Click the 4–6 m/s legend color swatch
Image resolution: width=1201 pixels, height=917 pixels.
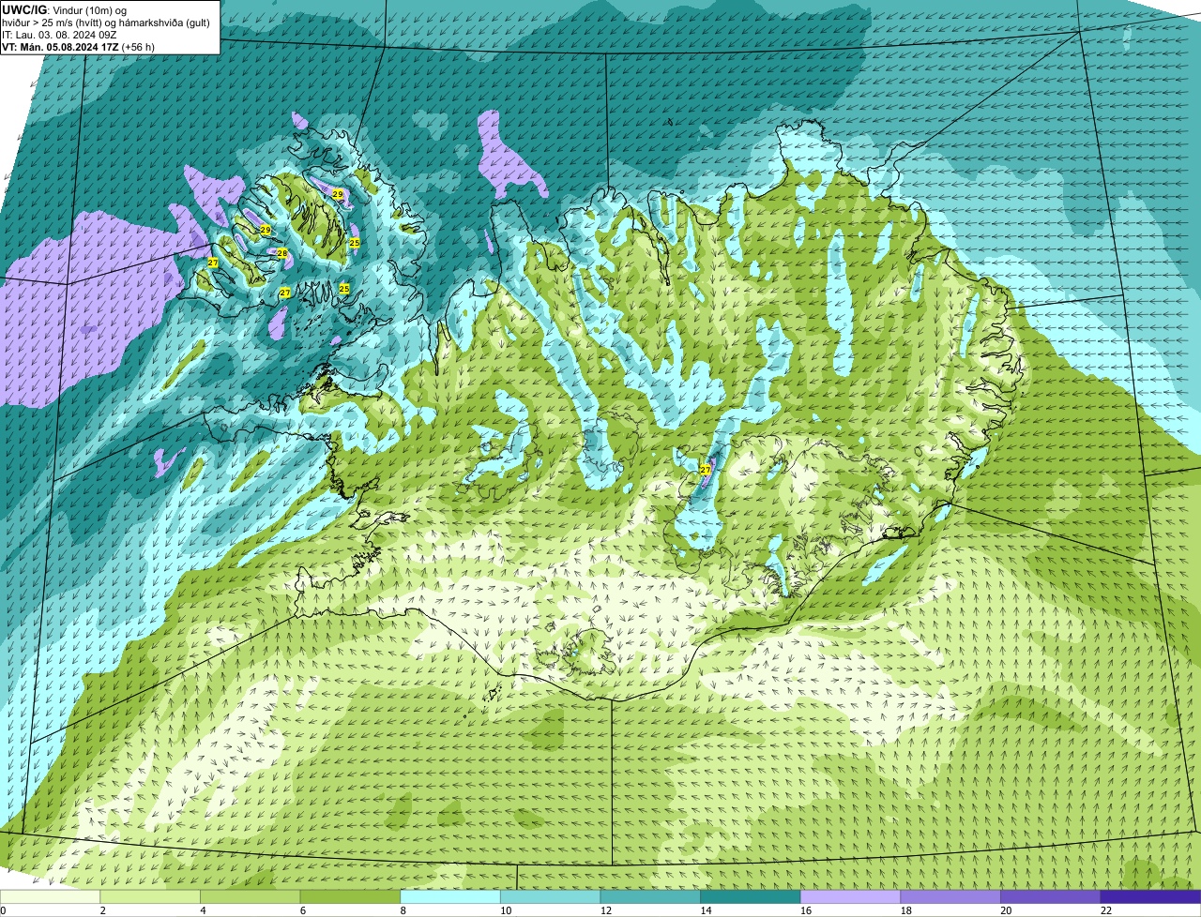251,896
